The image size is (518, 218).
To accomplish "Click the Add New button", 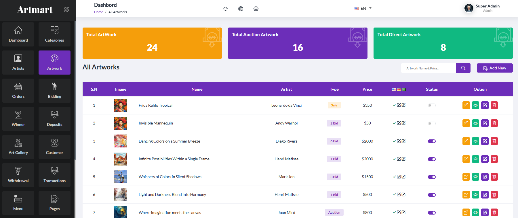I will (x=495, y=68).
